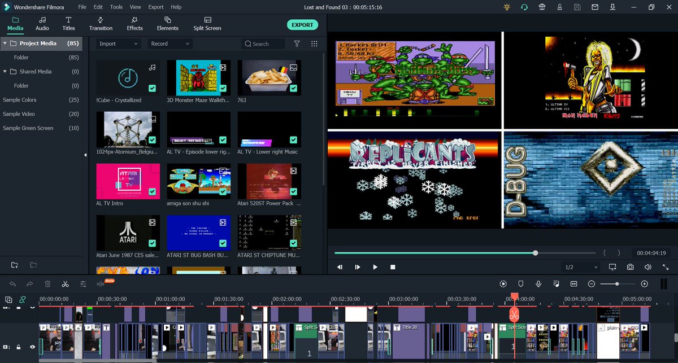Adjust the preview volume
This screenshot has width=678, height=363.
(647, 267)
